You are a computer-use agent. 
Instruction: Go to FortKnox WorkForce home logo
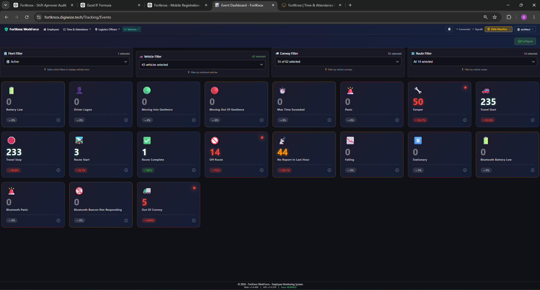[22, 29]
